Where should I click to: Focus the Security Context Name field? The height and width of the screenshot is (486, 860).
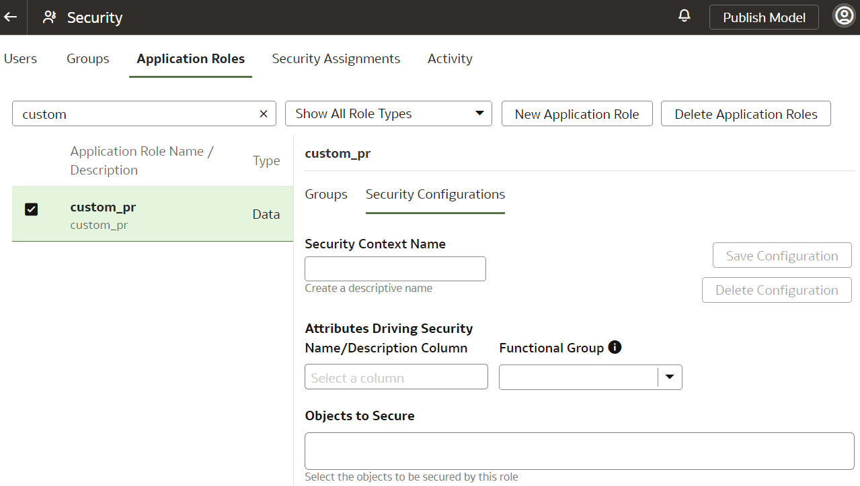395,269
